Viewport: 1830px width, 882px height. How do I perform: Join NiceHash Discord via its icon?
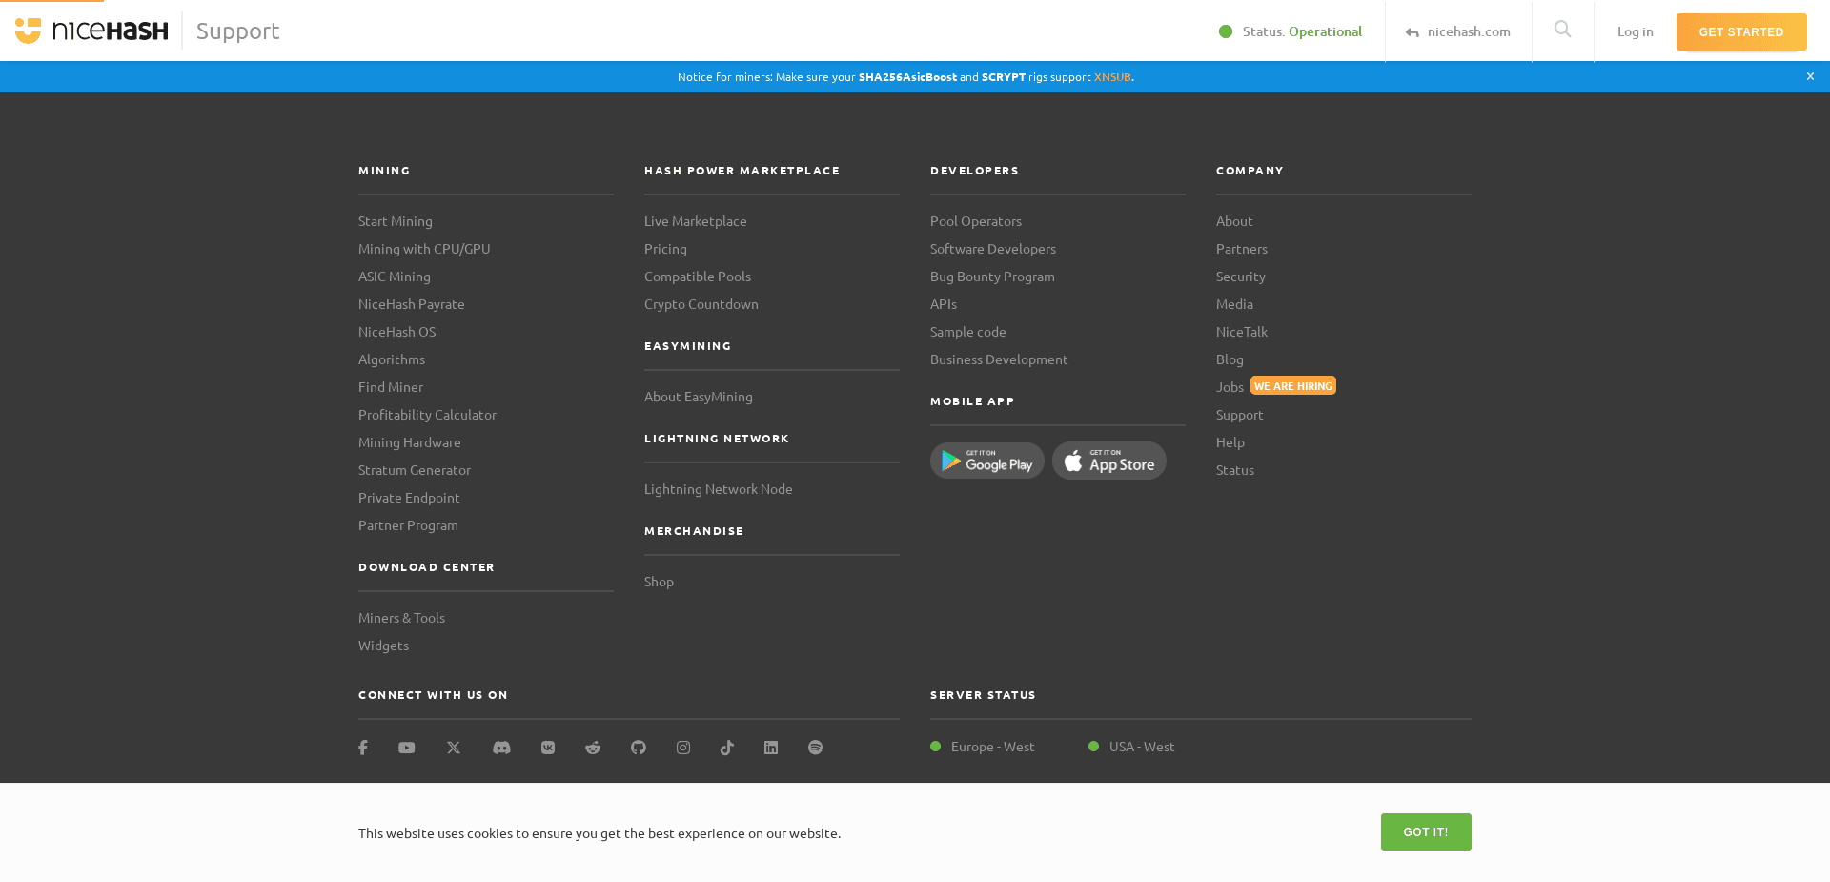500,748
